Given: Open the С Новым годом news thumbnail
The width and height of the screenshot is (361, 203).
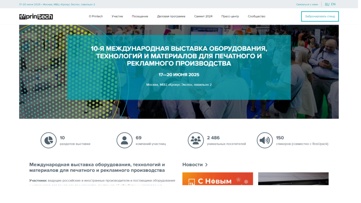Looking at the screenshot, I should (x=218, y=179).
